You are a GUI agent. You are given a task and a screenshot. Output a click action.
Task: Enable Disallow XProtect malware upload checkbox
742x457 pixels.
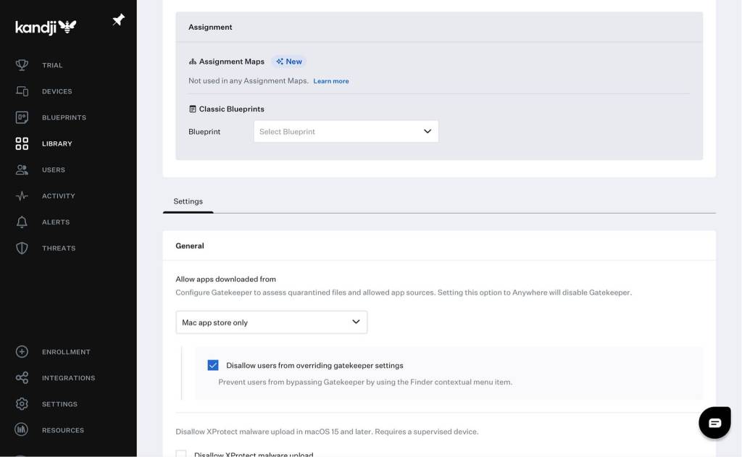[181, 454]
